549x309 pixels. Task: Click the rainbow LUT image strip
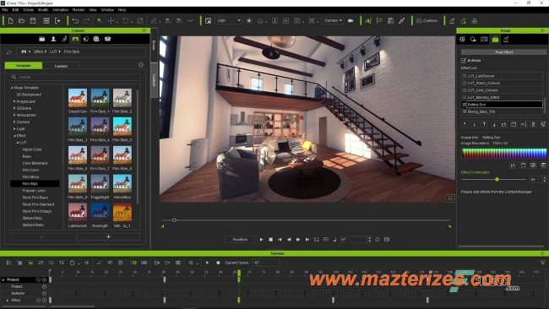(504, 153)
